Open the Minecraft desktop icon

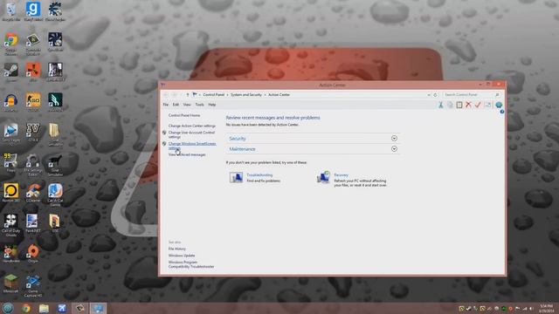(x=11, y=283)
